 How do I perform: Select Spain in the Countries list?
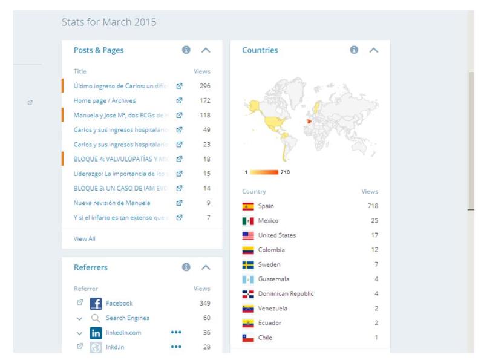pyautogui.click(x=266, y=206)
